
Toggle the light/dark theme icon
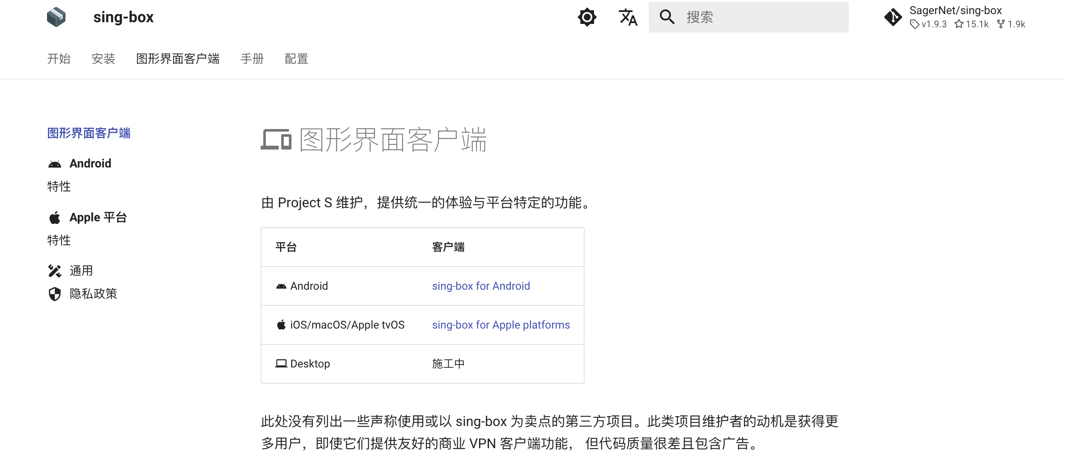(x=587, y=17)
